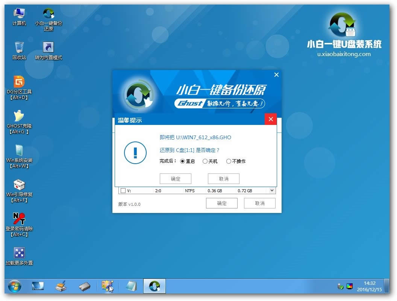Cancel the prompt using 取消

click(x=223, y=178)
